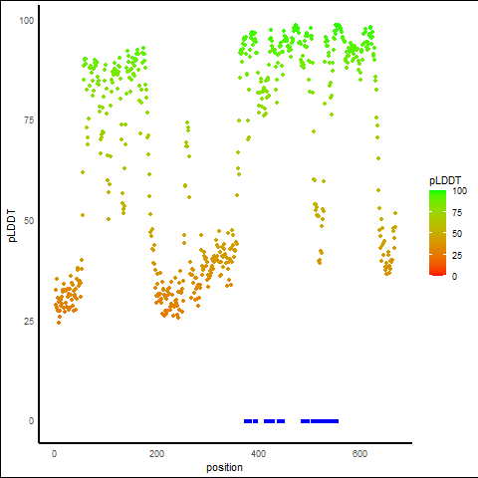Click y-axis tick label 25
Viewport: 478px width, 478px height.
pyautogui.click(x=29, y=321)
